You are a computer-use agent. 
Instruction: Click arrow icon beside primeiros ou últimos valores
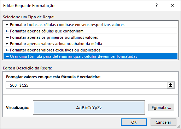coord(7,37)
